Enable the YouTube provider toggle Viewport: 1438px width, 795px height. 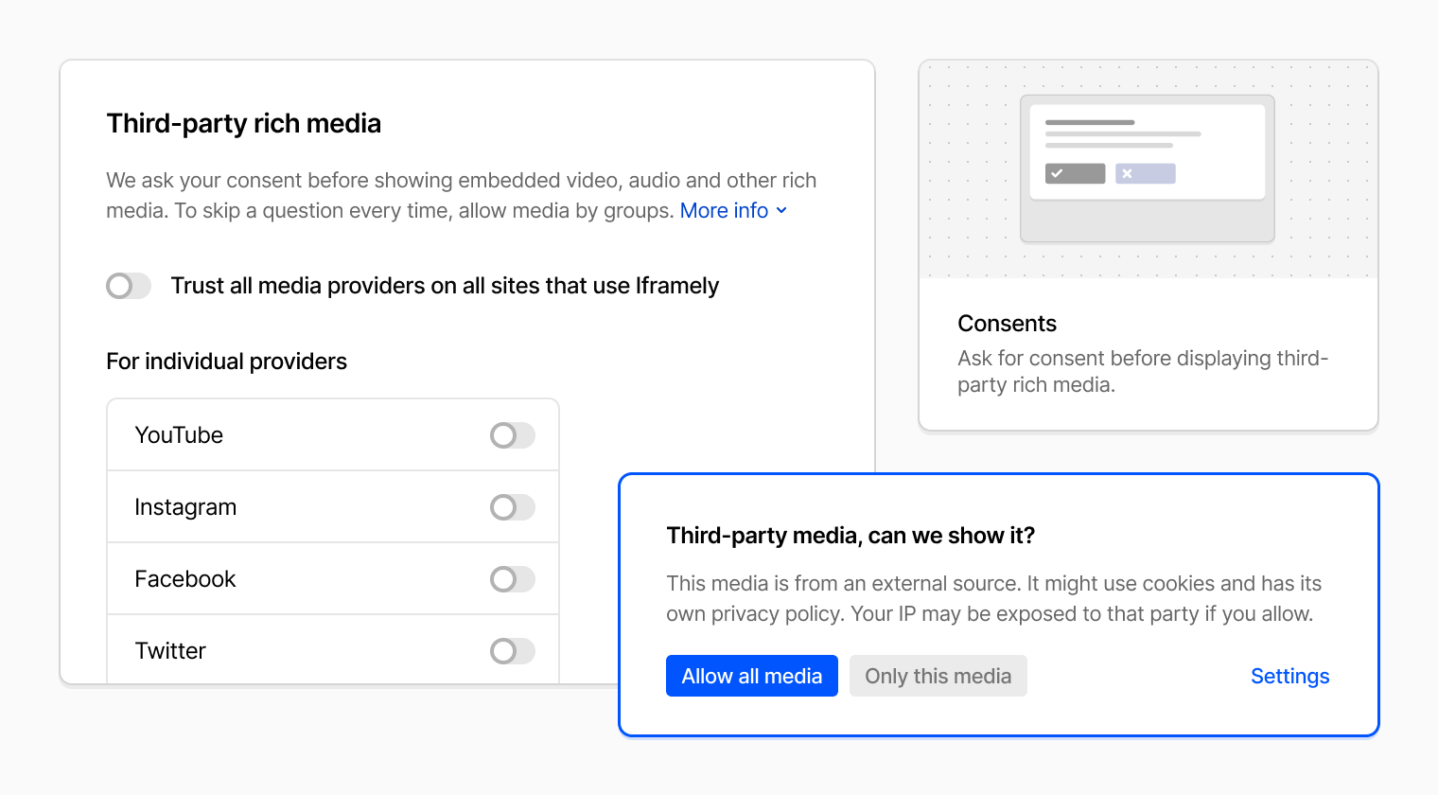click(513, 435)
